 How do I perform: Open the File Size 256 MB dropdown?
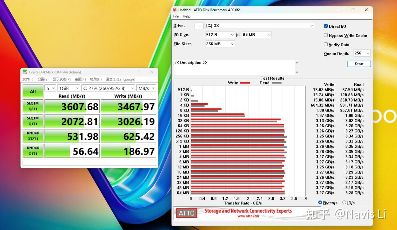220,44
